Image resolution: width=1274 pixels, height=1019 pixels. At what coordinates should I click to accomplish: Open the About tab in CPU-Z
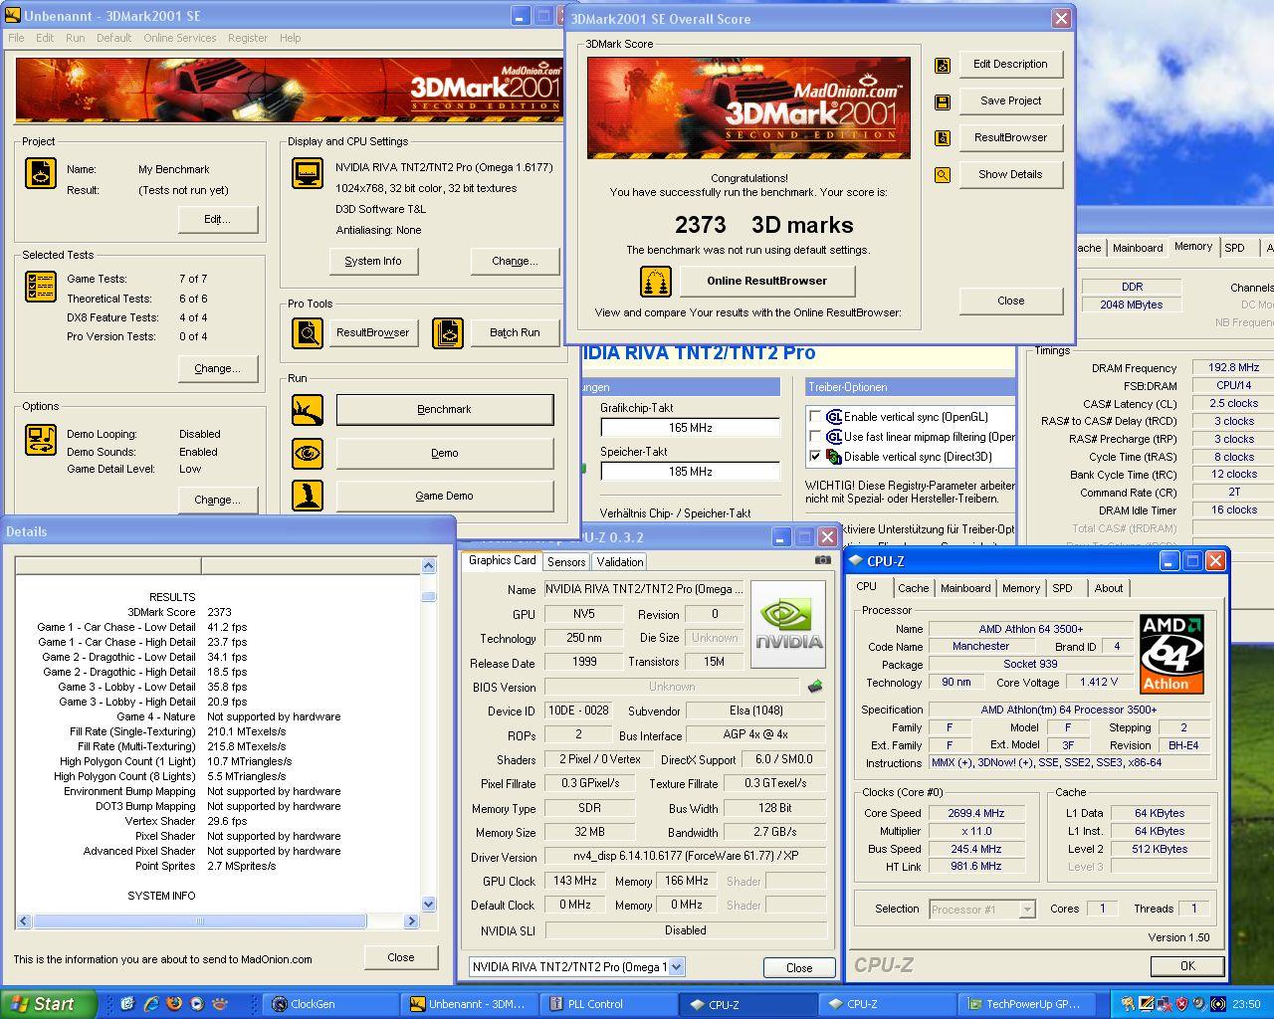1108,588
